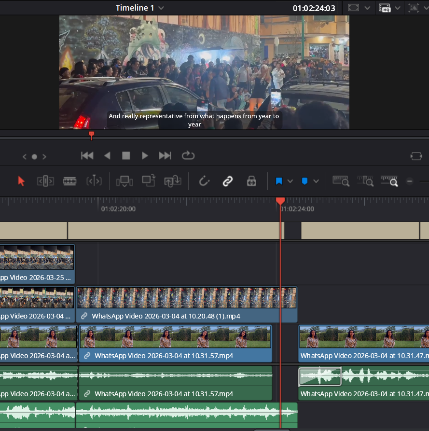Toggle timeline Snapping magnet
This screenshot has width=429, height=431.
[x=205, y=181]
